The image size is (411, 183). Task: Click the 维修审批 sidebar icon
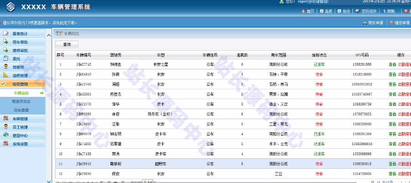tap(6, 50)
